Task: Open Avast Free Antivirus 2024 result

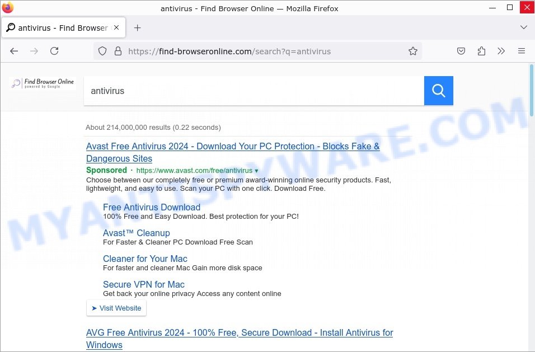Action: click(233, 152)
